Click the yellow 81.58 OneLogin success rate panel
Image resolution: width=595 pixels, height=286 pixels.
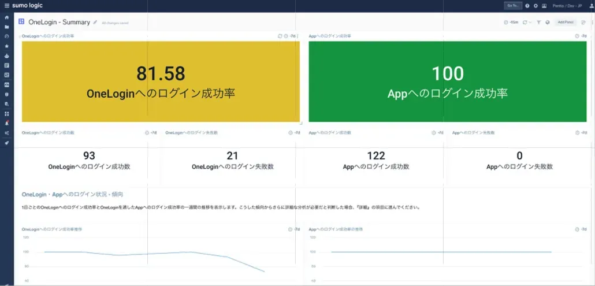tap(161, 81)
